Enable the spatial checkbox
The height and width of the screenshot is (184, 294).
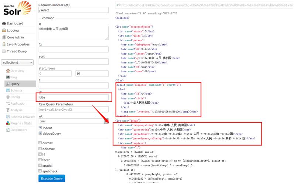coord(40,166)
